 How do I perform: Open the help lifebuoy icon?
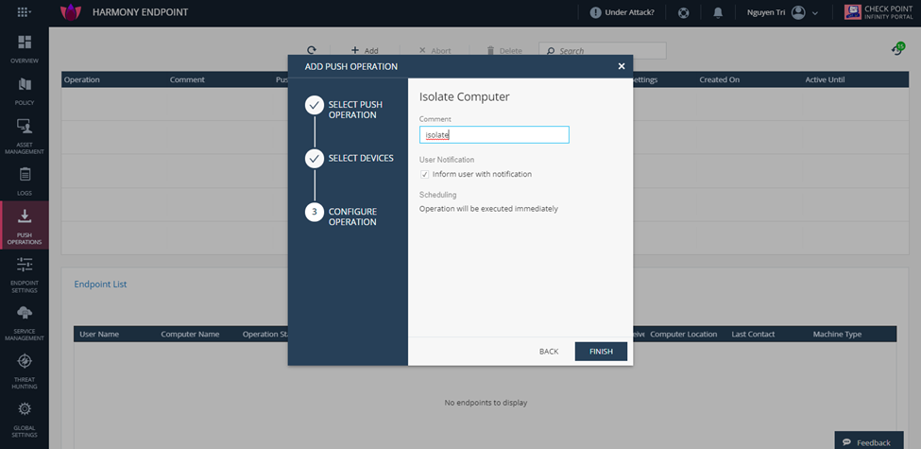pos(683,12)
